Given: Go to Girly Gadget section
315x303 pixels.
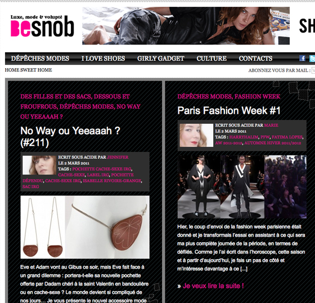Looking at the screenshot, I should point(161,59).
